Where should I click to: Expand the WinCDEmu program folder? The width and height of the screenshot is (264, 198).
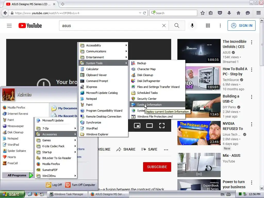pyautogui.click(x=56, y=176)
